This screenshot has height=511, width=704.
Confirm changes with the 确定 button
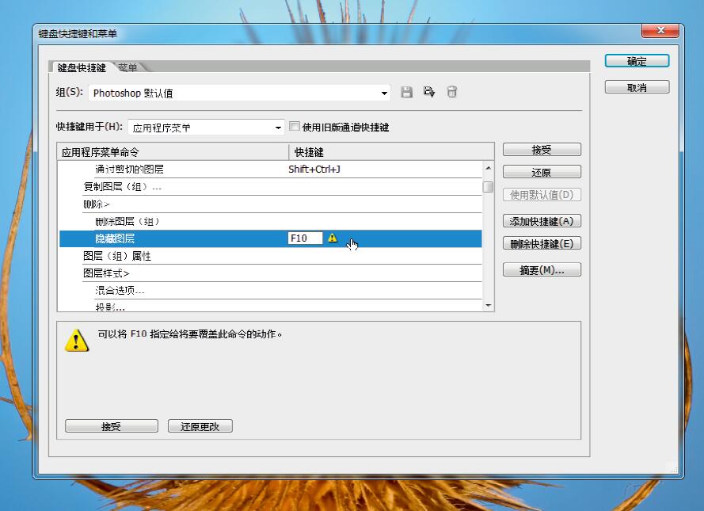[x=637, y=60]
